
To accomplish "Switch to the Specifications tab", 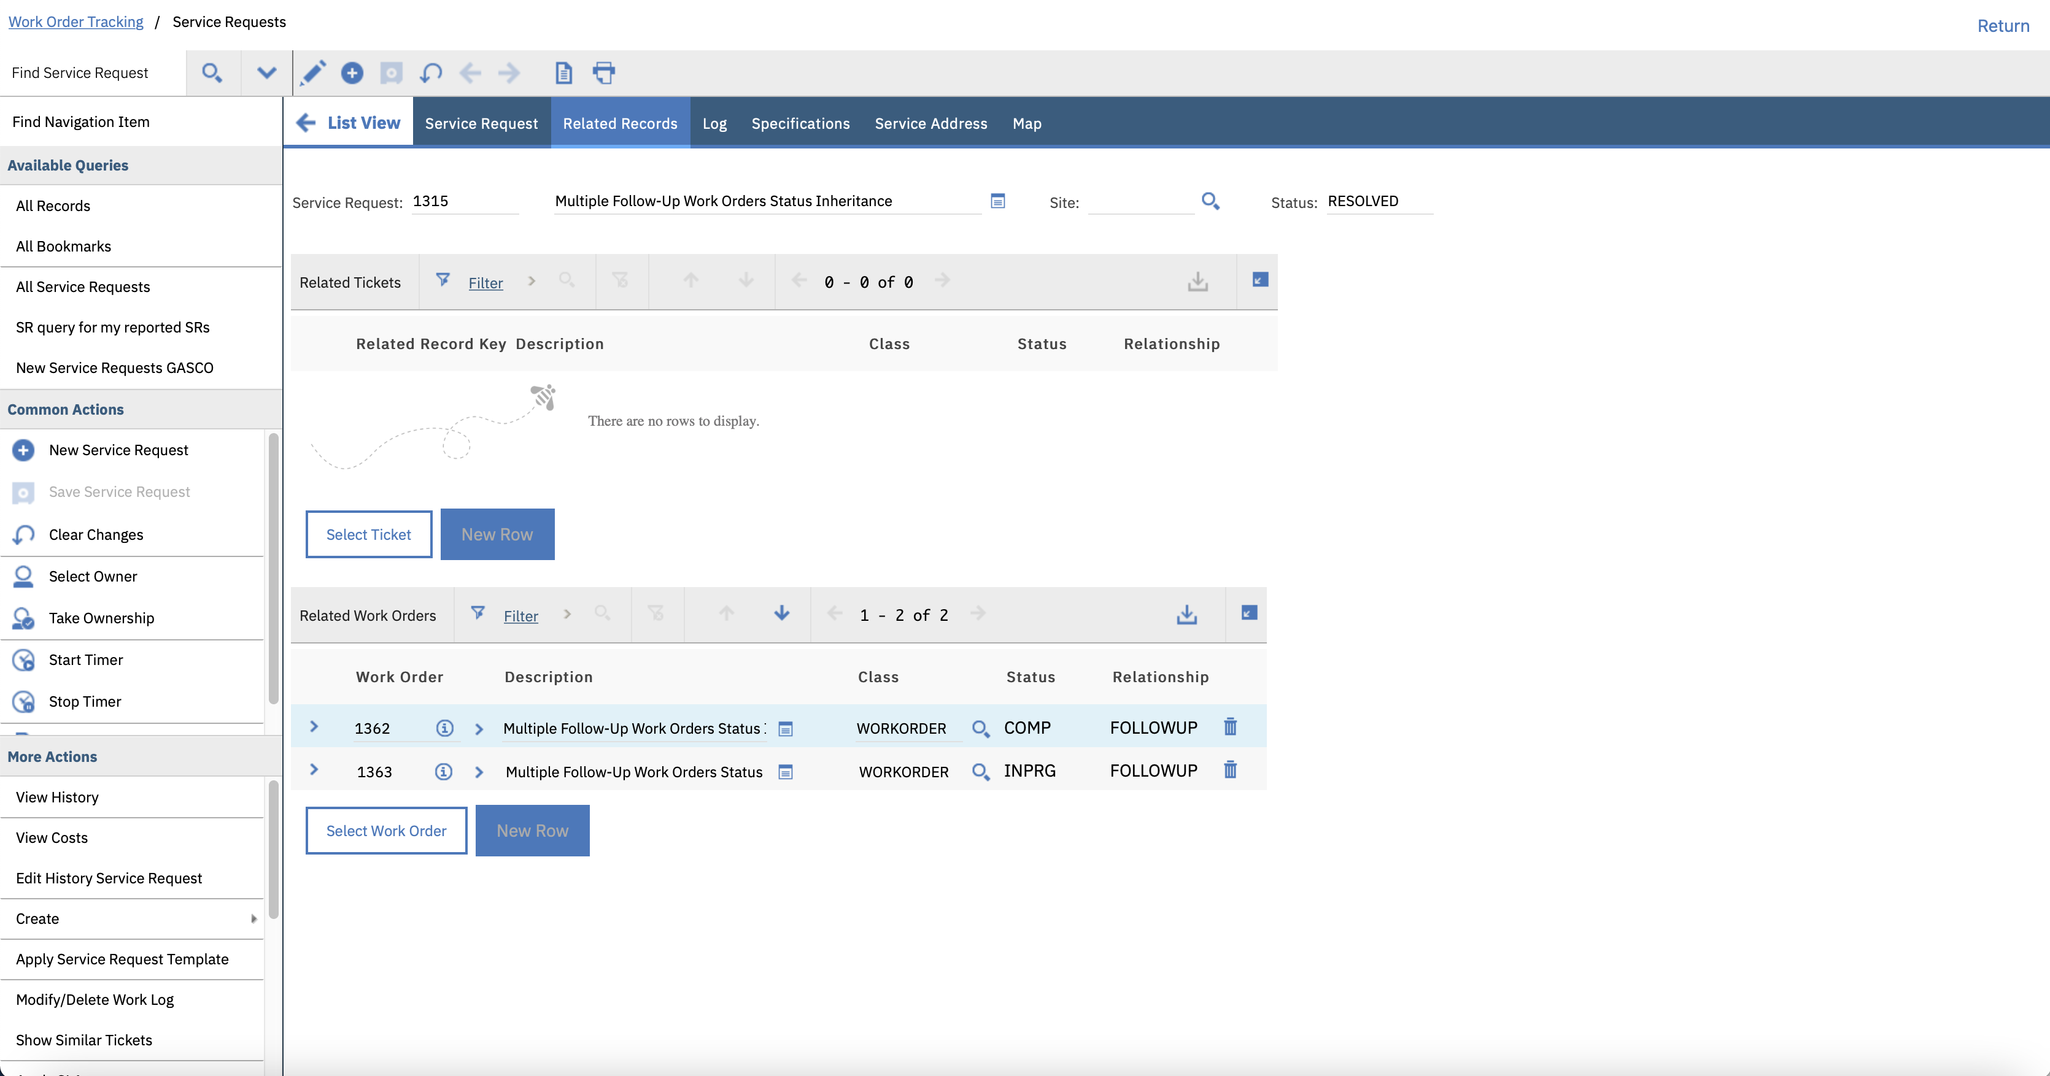I will [800, 123].
